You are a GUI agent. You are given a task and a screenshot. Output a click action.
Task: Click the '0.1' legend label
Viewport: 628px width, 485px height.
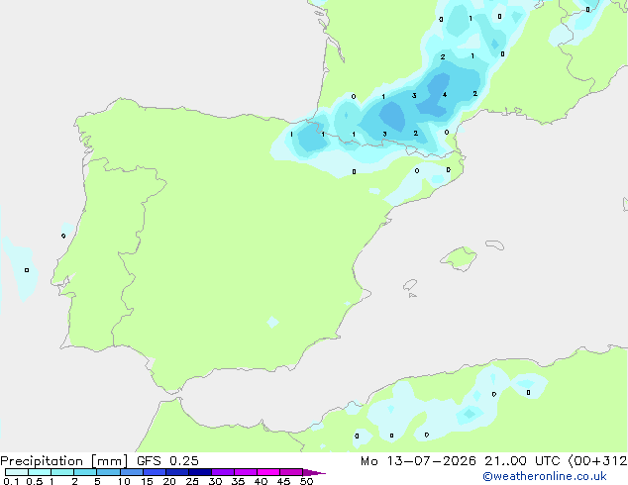(10, 481)
